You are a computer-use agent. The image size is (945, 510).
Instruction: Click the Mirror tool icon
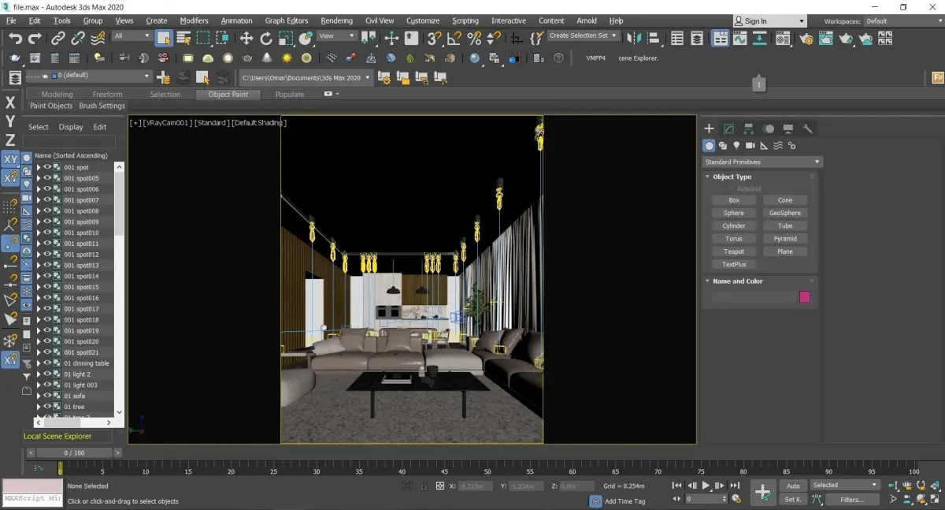coord(634,38)
